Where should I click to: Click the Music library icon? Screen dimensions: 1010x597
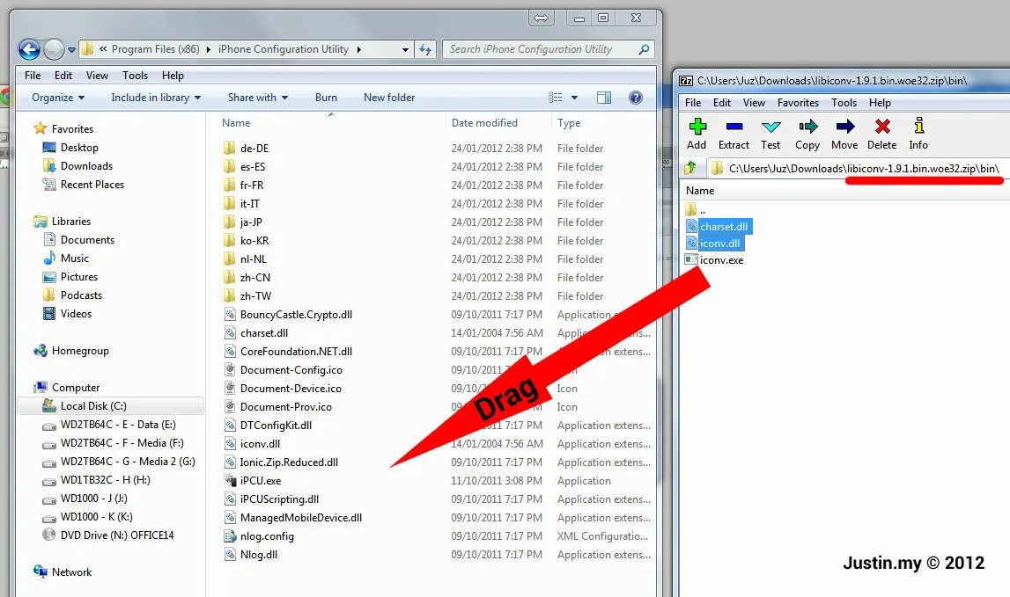(x=49, y=258)
